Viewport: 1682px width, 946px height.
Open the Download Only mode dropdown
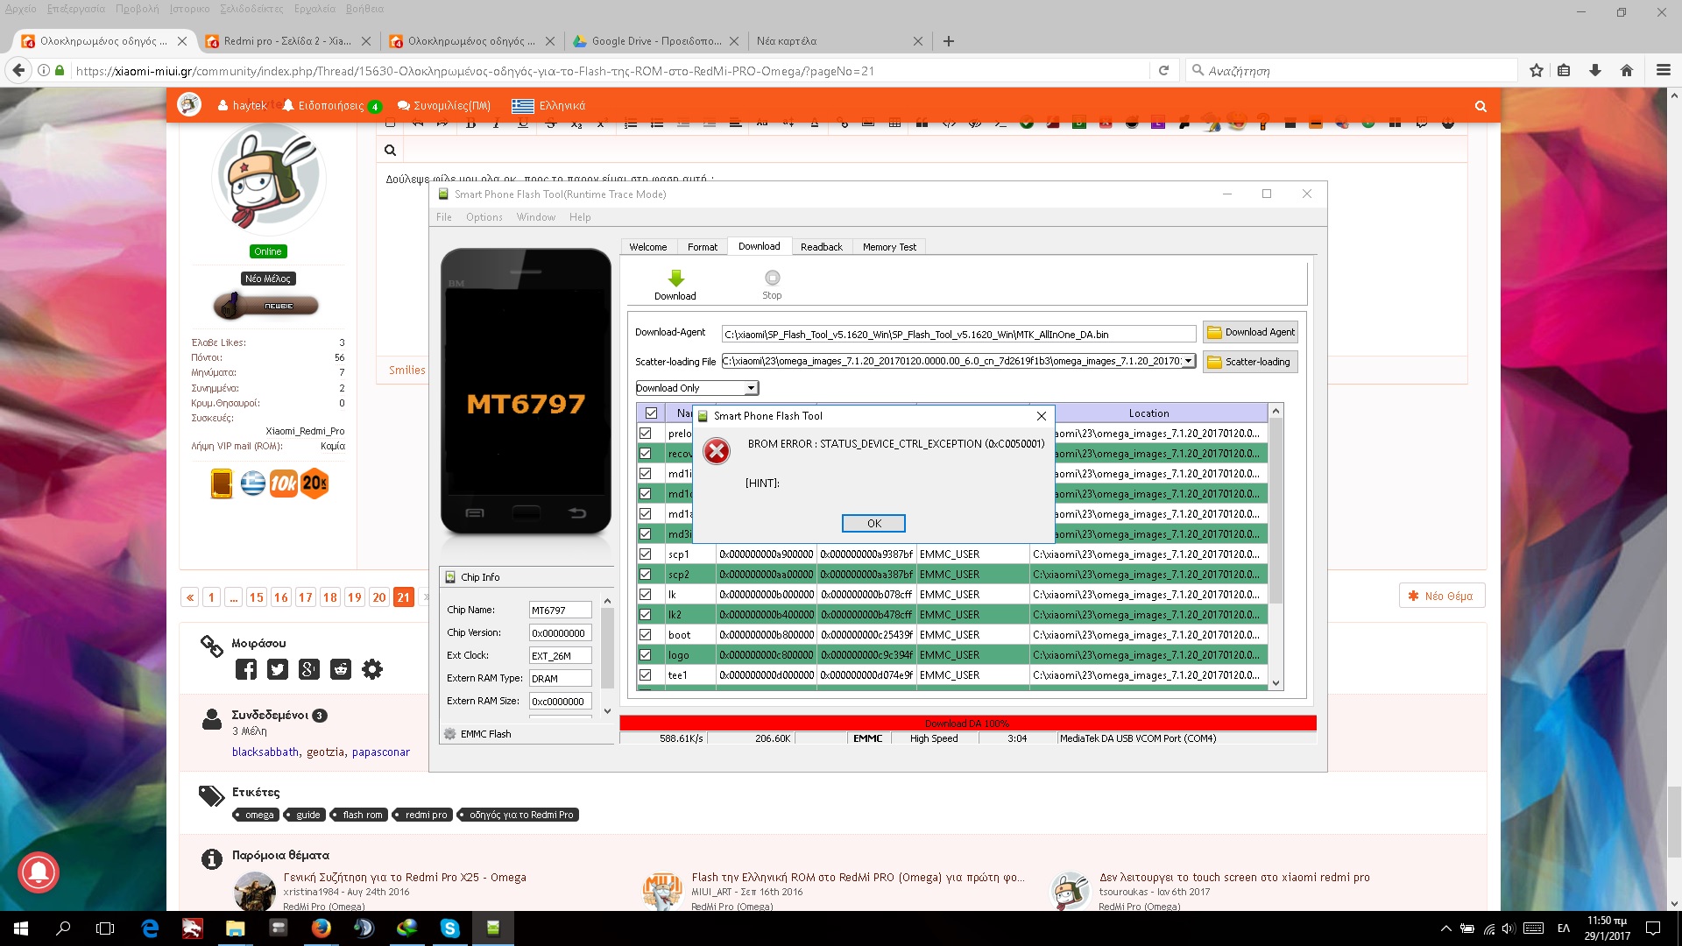[x=751, y=388]
